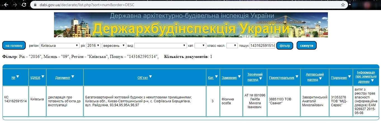The image size is (381, 126).
Task: Click the Багатоквартирний житловий будинок object cell
Action: click(x=145, y=101)
